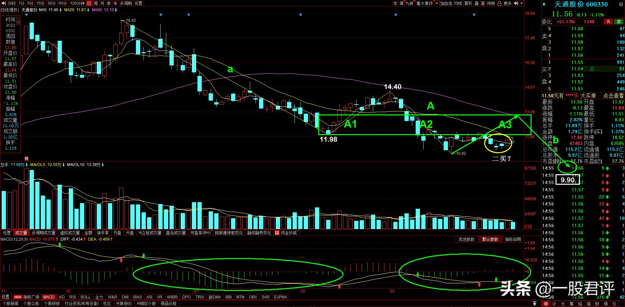Screen dimensions: 625x307
Task: Select the 60分 period
Action: tap(63, 3)
